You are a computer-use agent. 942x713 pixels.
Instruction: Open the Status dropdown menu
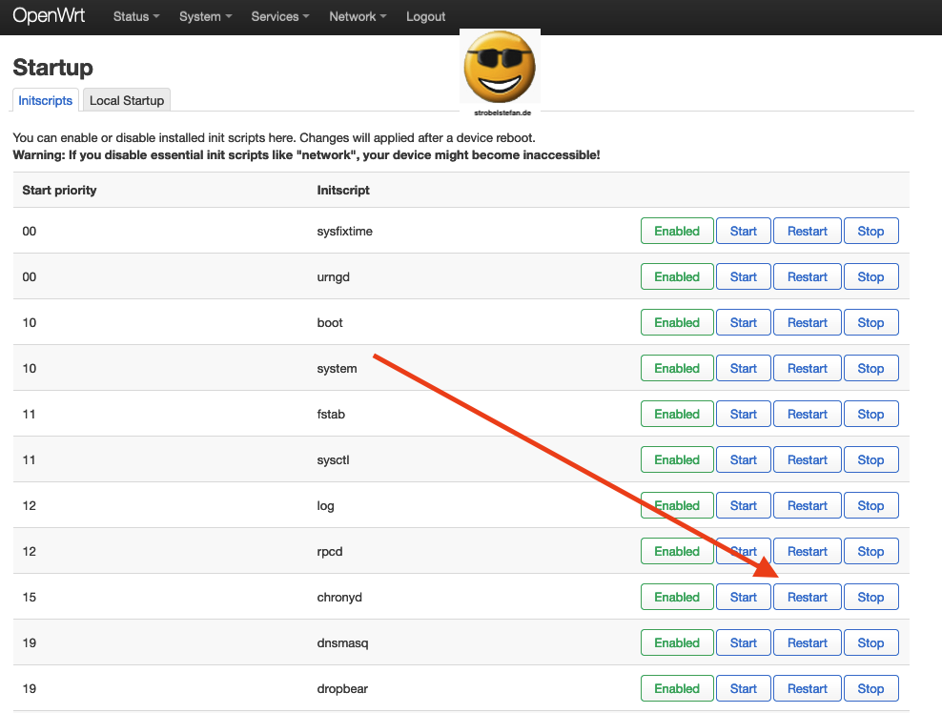click(x=135, y=16)
